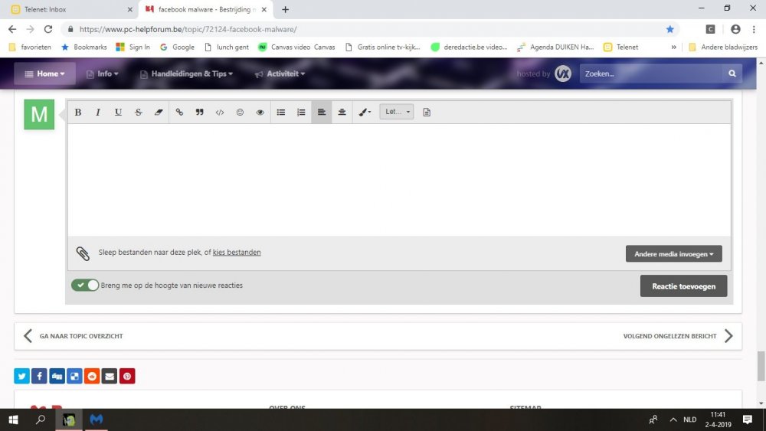766x431 pixels.
Task: Click the spoiler eye icon
Action: 260,113
